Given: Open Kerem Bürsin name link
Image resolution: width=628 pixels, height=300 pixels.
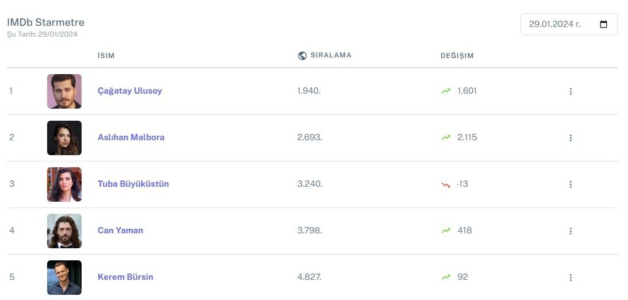Looking at the screenshot, I should tap(125, 277).
